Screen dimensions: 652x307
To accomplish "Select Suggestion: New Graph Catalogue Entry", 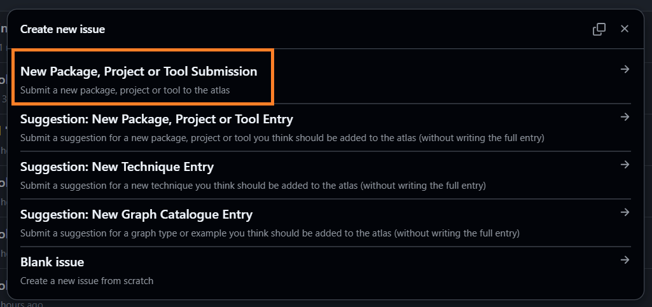I will coord(136,215).
